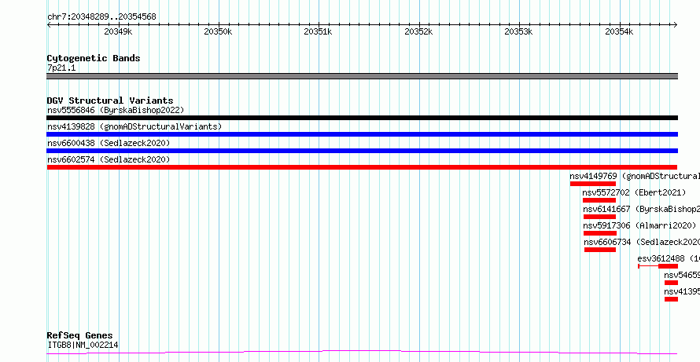Click the 20351k ruler tick label
This screenshot has width=700, height=362.
[318, 31]
